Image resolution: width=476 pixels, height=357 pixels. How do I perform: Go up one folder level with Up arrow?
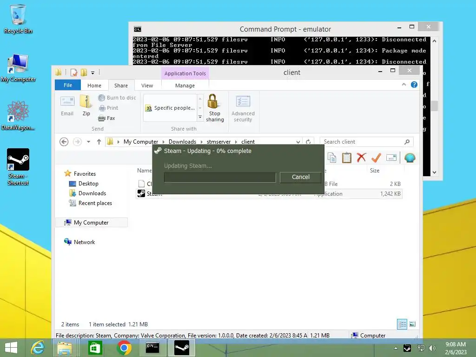(x=99, y=142)
